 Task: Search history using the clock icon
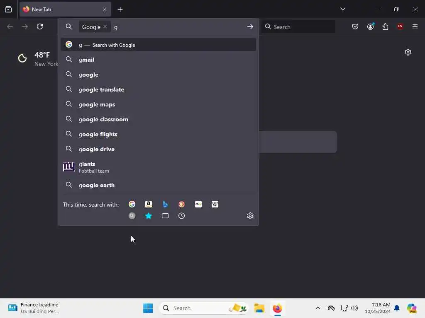pos(182,216)
